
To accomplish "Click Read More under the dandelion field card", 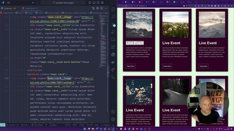I will [167, 66].
